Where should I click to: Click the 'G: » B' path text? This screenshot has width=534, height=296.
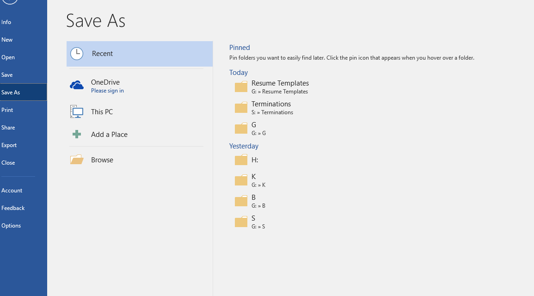pyautogui.click(x=258, y=206)
